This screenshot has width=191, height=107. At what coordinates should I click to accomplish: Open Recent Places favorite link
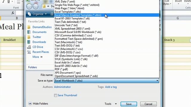[41, 52]
